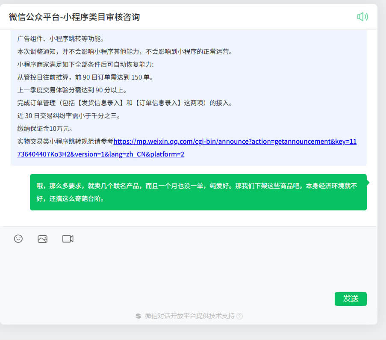This screenshot has width=386, height=340.
Task: Click the help question mark beside 微信对话开放平台提供技术支持
Action: (239, 316)
